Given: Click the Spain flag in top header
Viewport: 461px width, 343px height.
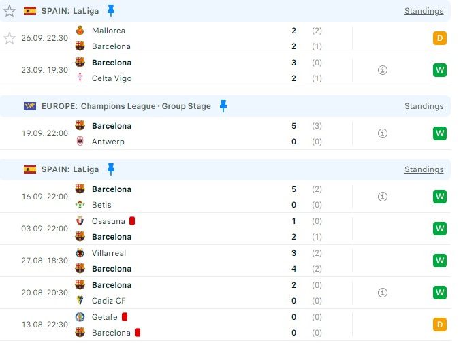Looking at the screenshot, I should [x=30, y=11].
